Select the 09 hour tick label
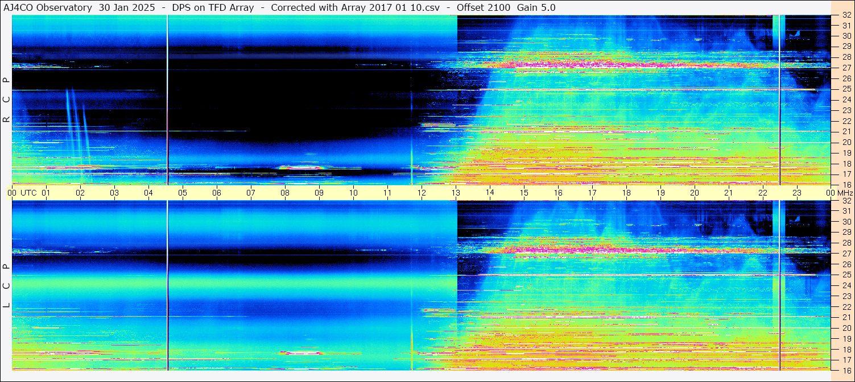855x382 pixels. 319,193
